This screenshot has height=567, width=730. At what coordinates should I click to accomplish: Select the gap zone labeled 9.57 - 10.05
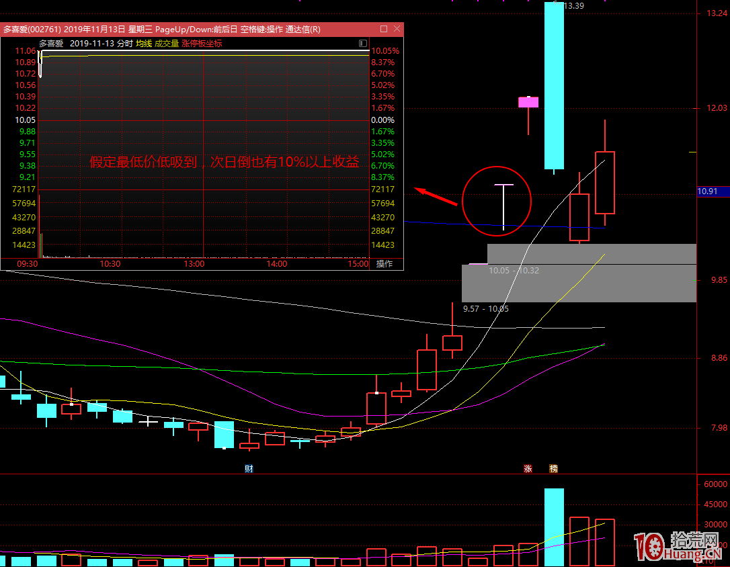[x=579, y=283]
